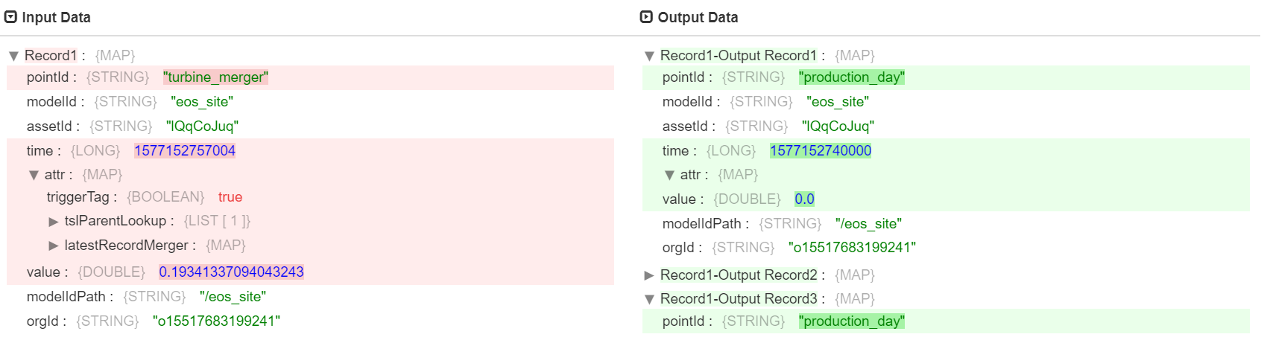Expand the latestRecordMerger map
1270x340 pixels.
tap(54, 246)
